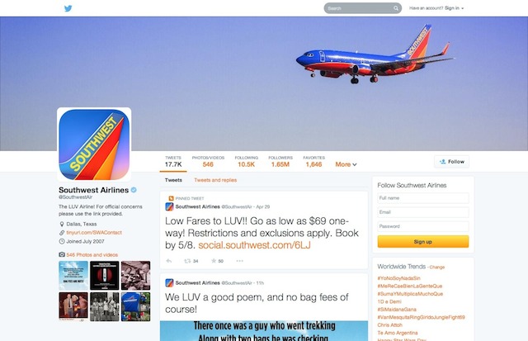Open the Sign in dropdown
The height and width of the screenshot is (341, 528).
(455, 8)
